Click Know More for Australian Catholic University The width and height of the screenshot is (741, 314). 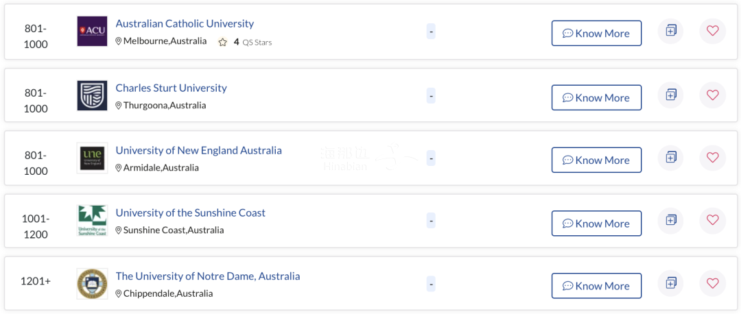click(596, 33)
